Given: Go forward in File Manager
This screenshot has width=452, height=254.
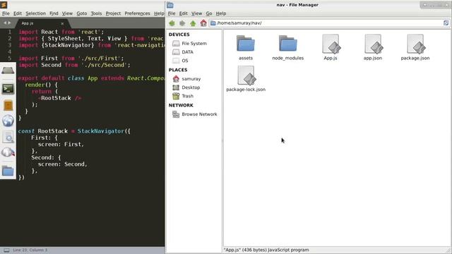Looking at the screenshot, I should (x=182, y=23).
